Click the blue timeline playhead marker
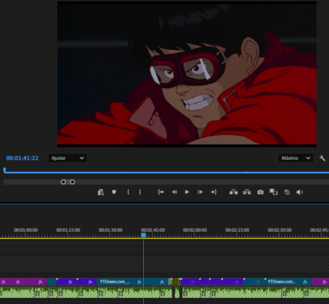Viewport: 329px width, 304px height. 143,235
